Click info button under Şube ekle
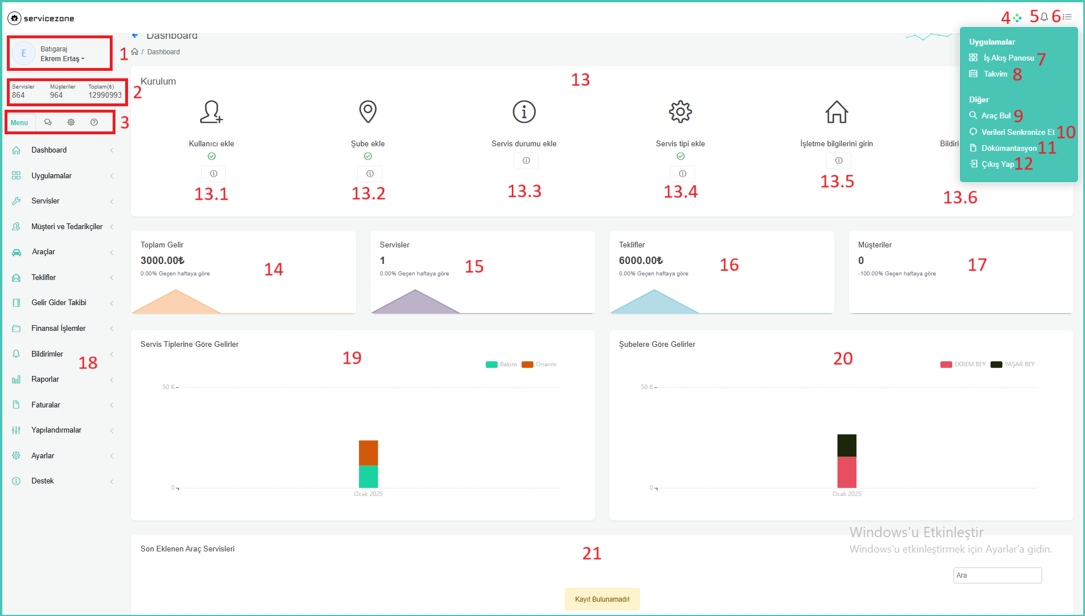 (x=370, y=174)
